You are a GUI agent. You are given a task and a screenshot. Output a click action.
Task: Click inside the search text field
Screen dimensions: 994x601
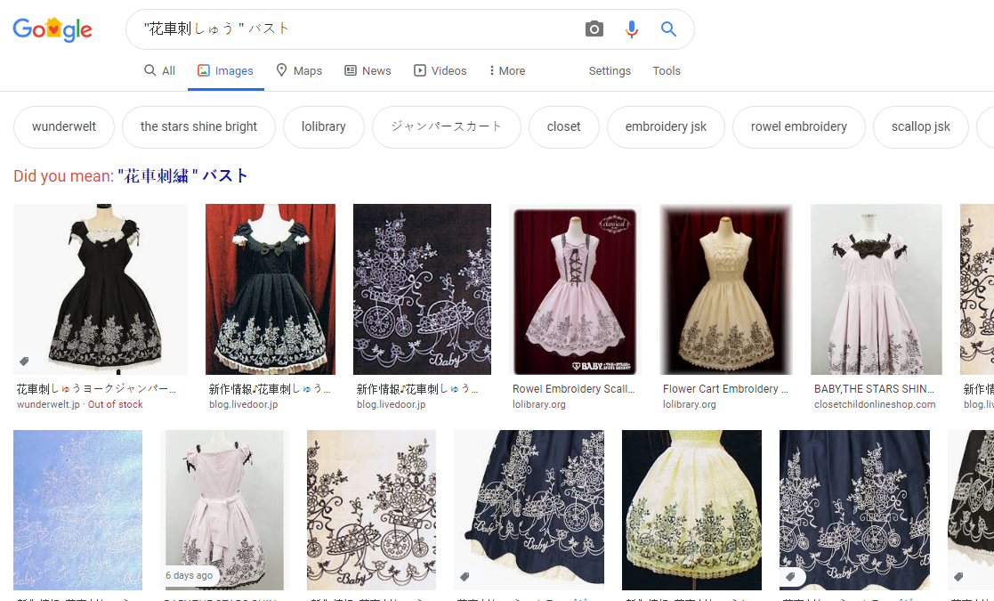(x=356, y=29)
